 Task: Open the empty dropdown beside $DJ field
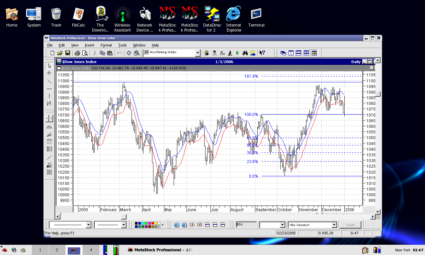click(x=282, y=225)
